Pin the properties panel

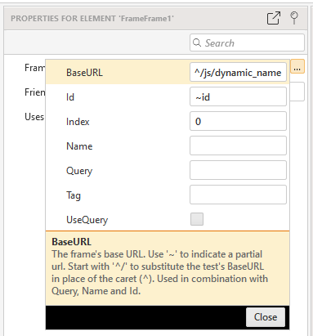coord(294,18)
